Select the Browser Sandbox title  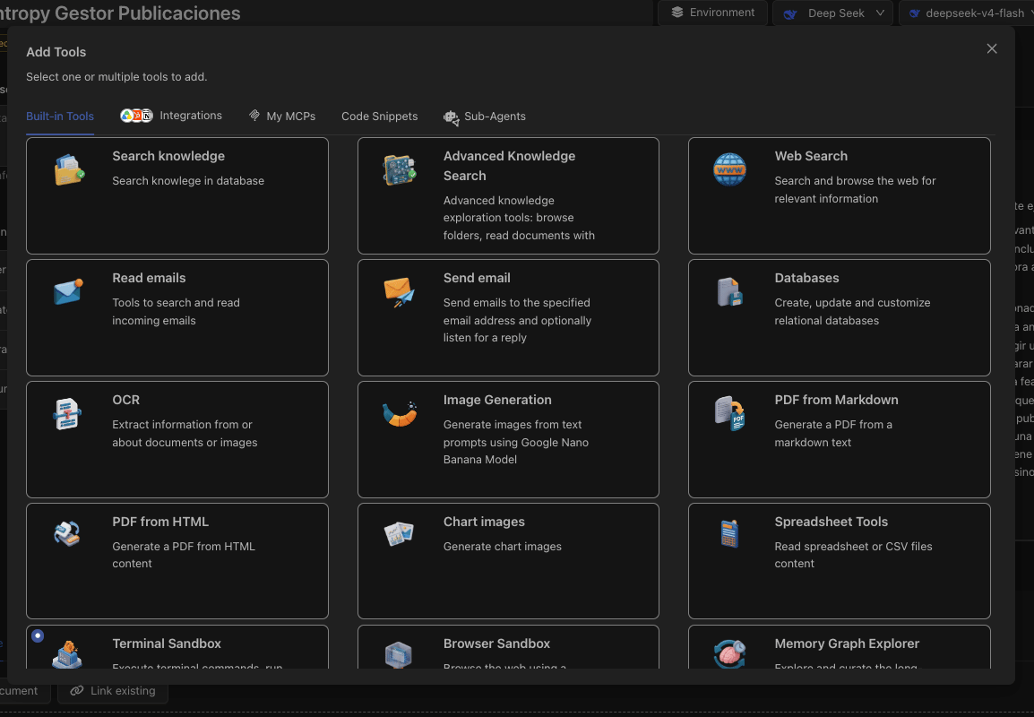click(496, 644)
